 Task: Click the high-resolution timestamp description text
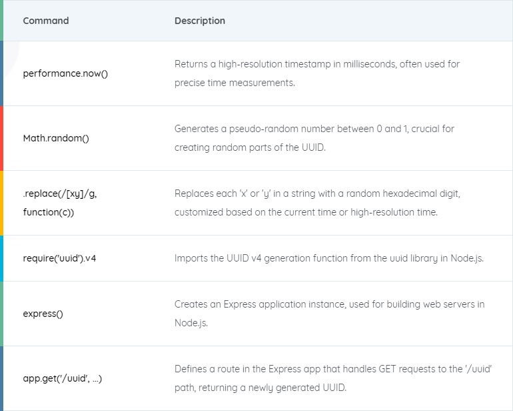(317, 73)
